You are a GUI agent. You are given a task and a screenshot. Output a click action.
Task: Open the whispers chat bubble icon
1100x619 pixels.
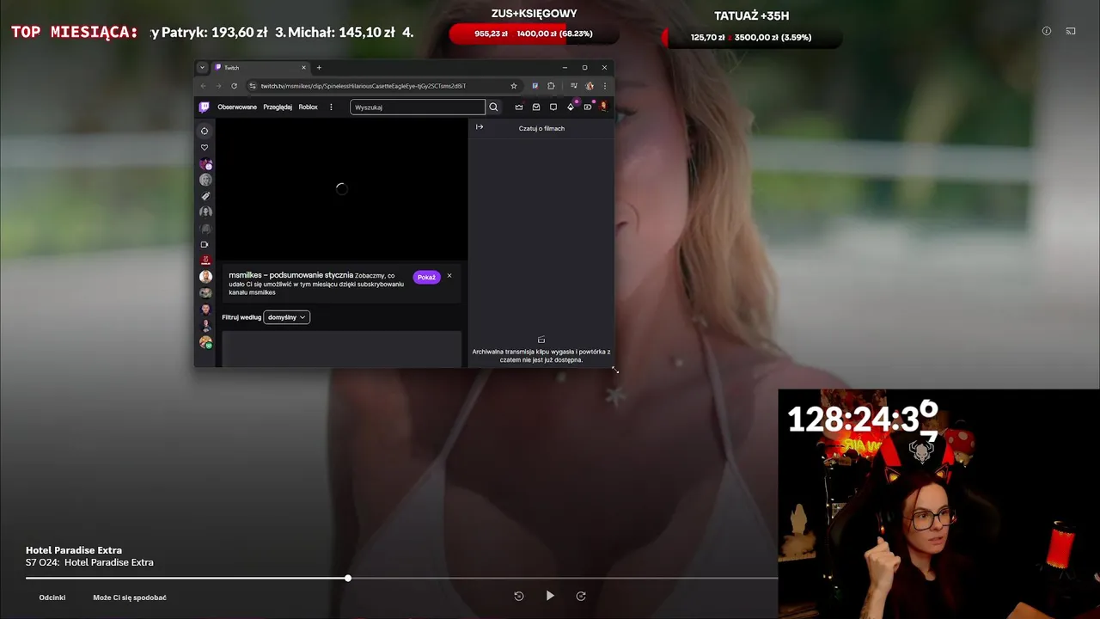coord(553,107)
